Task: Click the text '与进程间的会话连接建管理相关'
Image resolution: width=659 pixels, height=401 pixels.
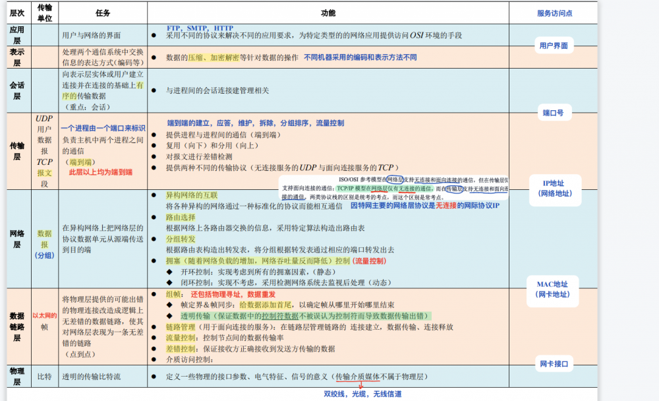Action: coord(217,90)
